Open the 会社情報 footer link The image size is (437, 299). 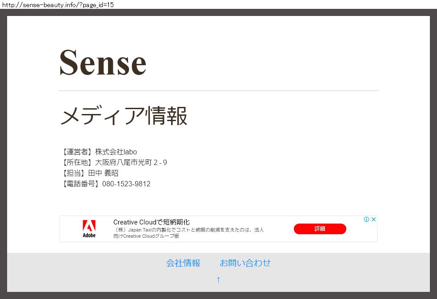(x=183, y=263)
